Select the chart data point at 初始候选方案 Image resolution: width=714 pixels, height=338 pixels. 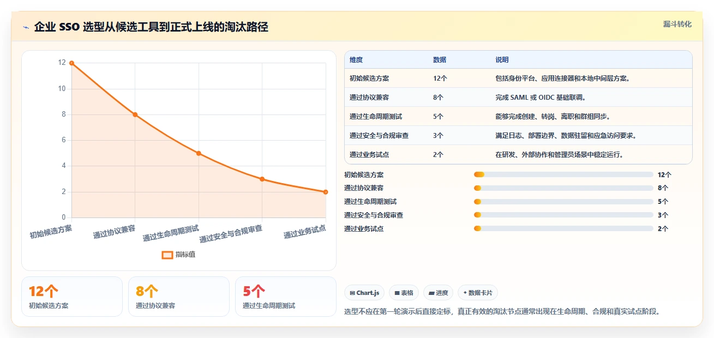tap(71, 63)
